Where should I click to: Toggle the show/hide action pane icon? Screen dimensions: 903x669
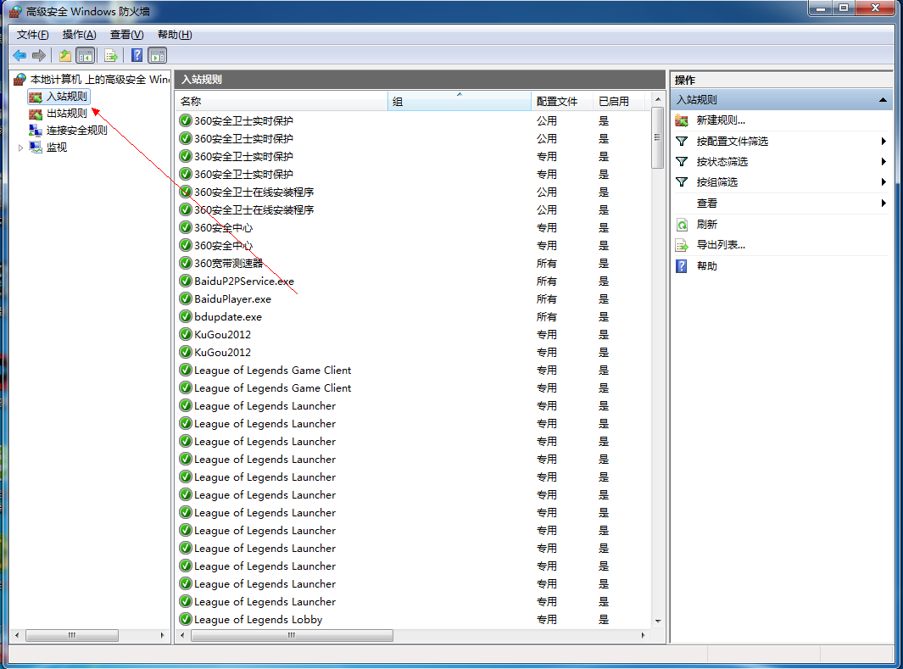tap(157, 55)
